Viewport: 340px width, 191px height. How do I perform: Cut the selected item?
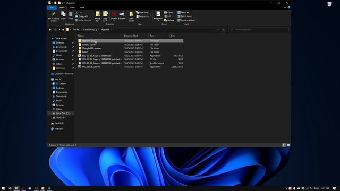coord(79,12)
